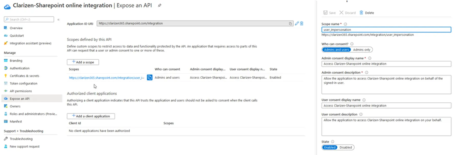This screenshot has height=155, width=456.
Task: Delete the scope
Action: click(367, 13)
